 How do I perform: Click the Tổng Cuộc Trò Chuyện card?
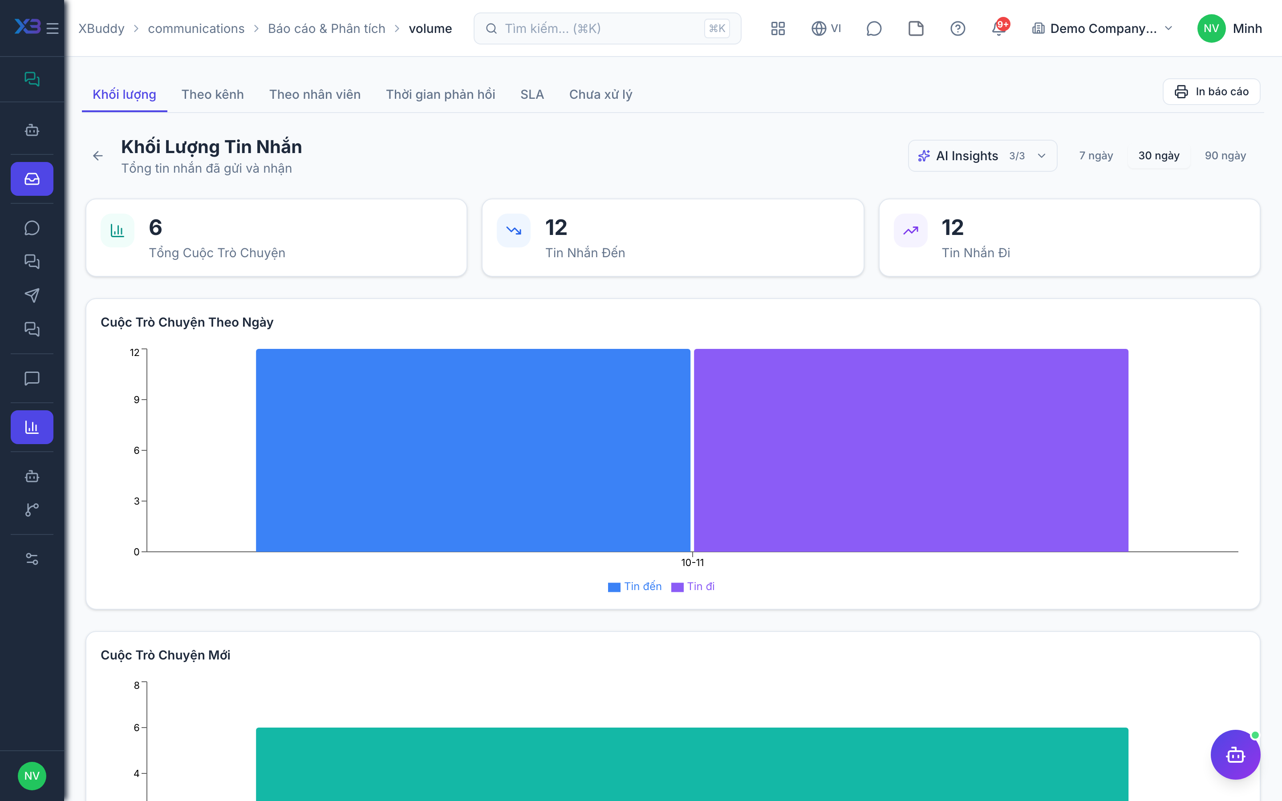(x=276, y=238)
